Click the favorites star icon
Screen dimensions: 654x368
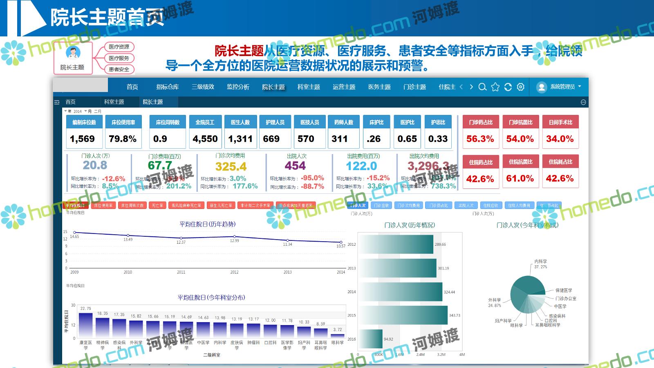pos(495,87)
